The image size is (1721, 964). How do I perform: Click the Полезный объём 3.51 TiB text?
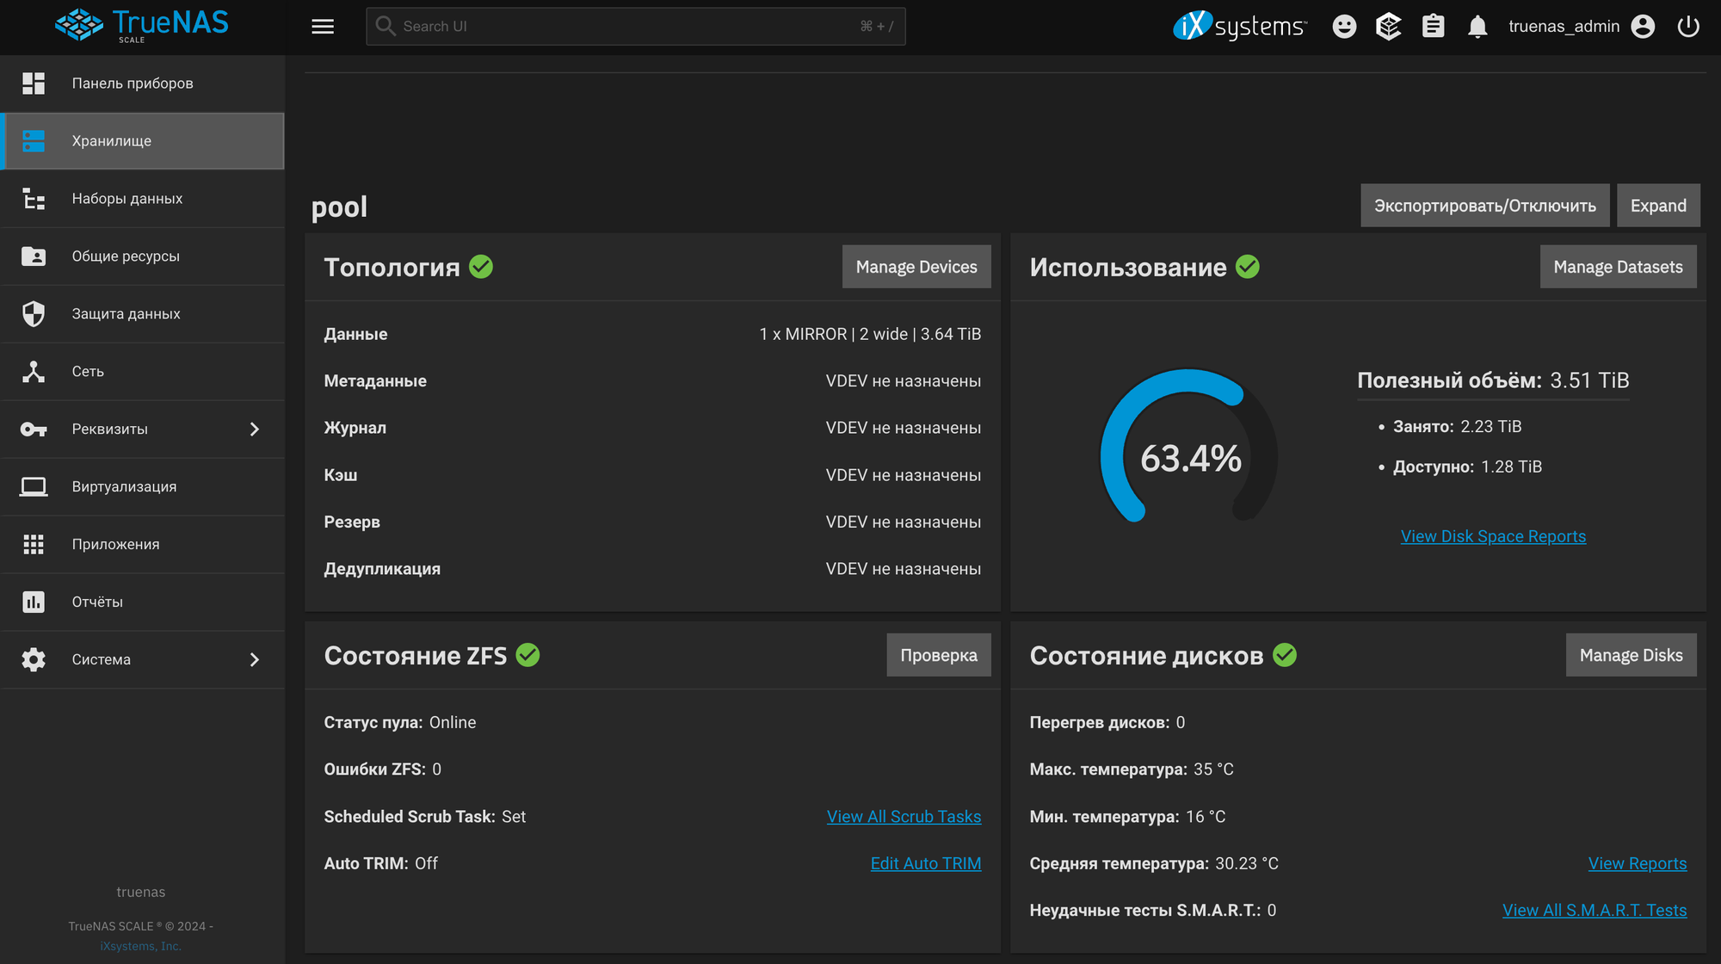coord(1493,380)
